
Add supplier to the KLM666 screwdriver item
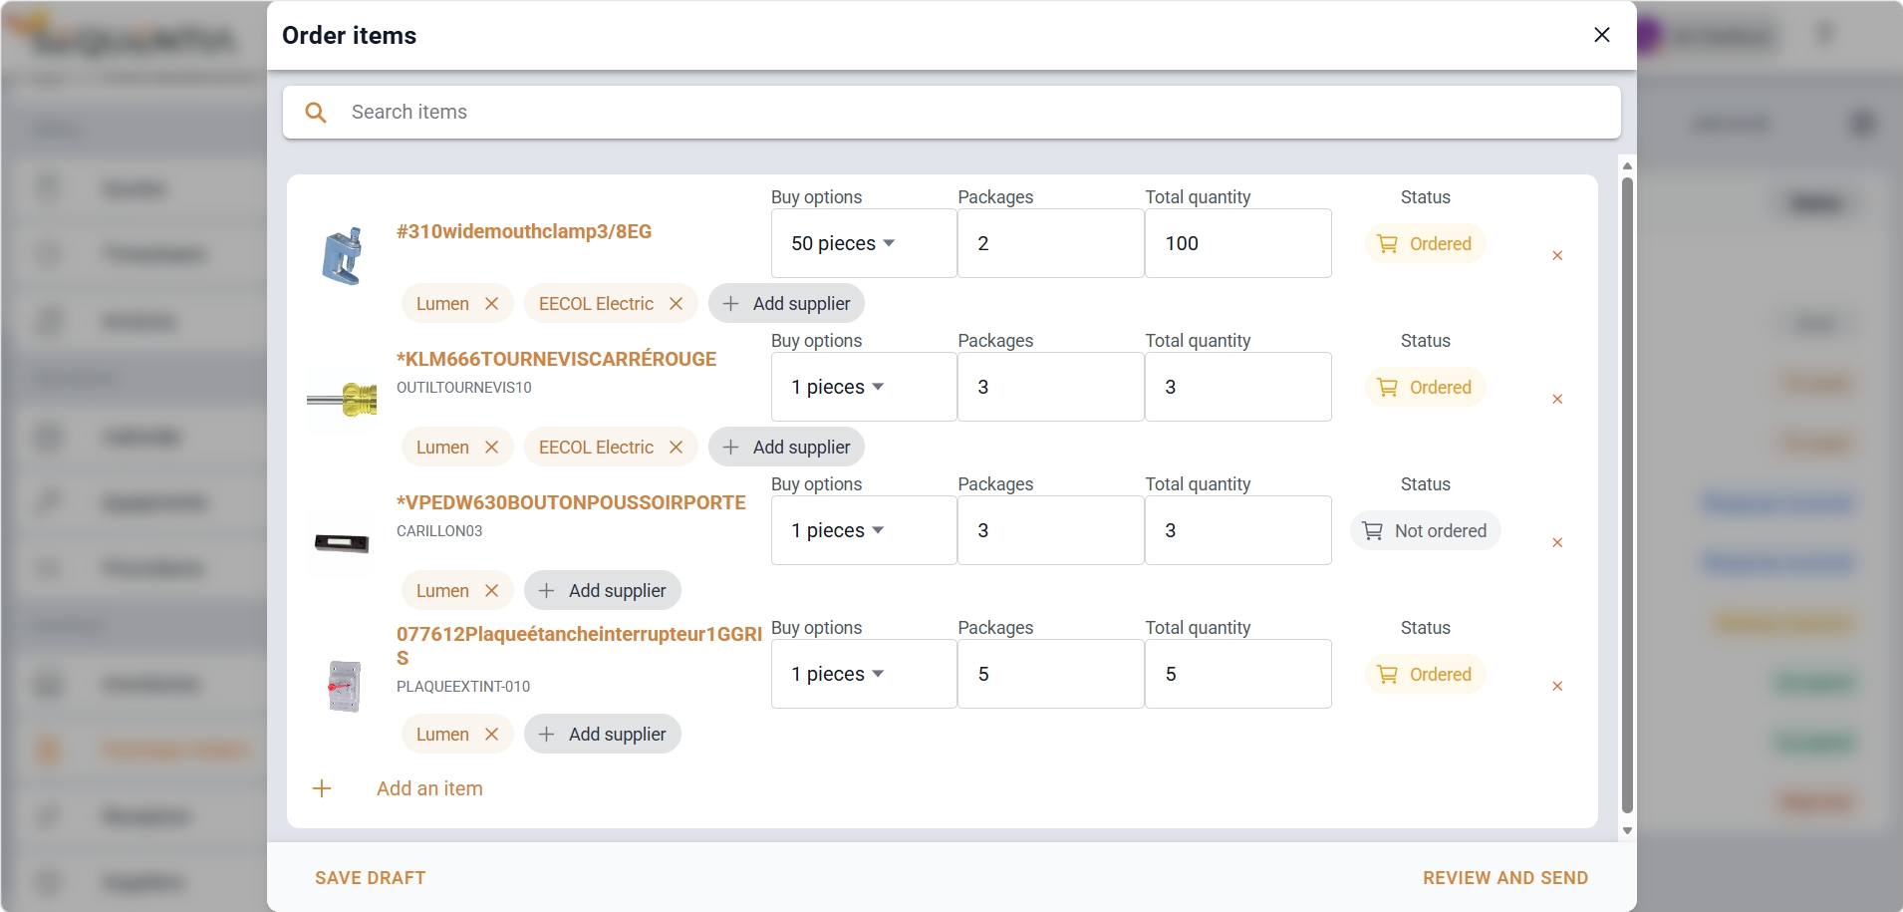(x=786, y=448)
